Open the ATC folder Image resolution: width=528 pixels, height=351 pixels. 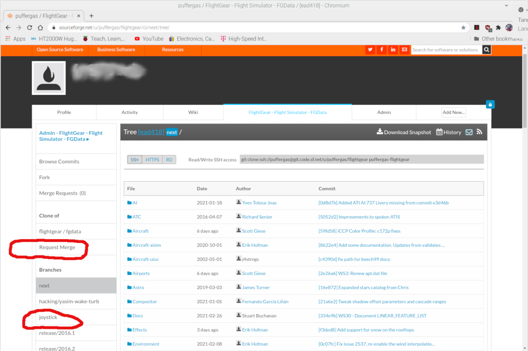click(x=134, y=217)
